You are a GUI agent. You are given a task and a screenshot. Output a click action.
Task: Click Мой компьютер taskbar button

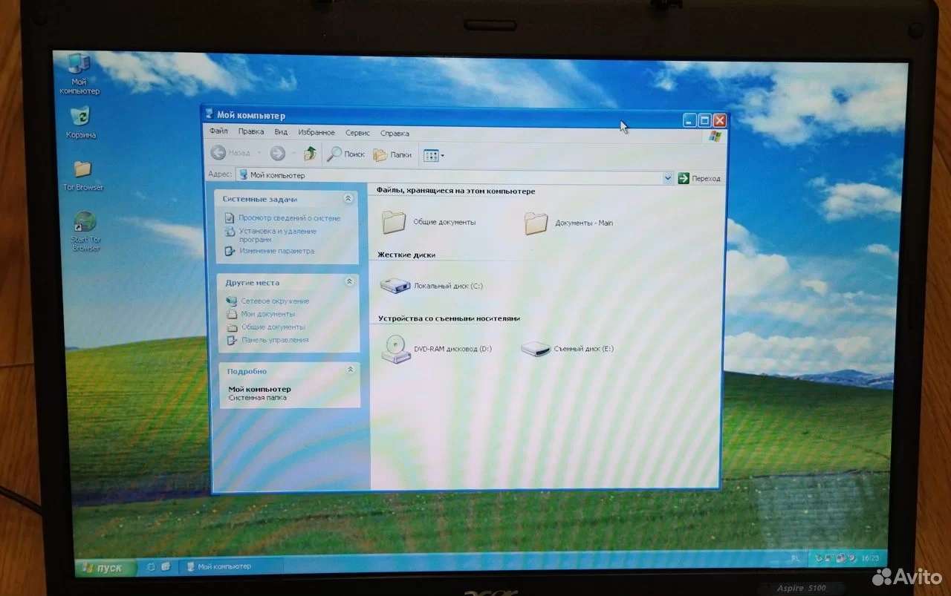232,566
